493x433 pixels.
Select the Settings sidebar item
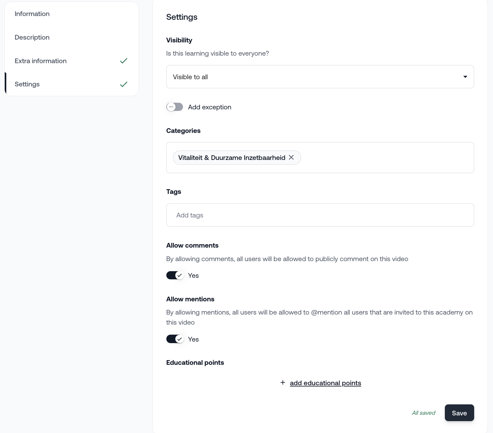pyautogui.click(x=27, y=84)
